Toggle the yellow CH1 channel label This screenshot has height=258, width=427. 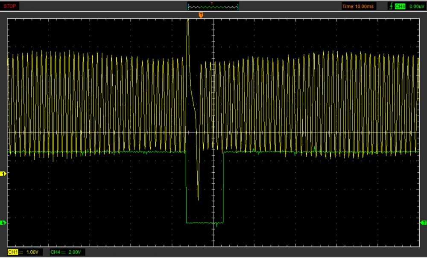(12, 252)
